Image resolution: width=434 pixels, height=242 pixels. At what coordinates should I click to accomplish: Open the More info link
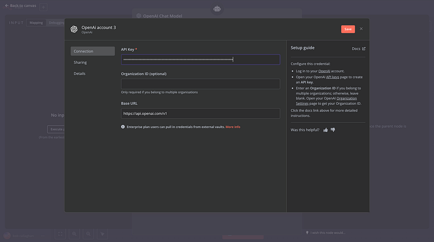[233, 127]
